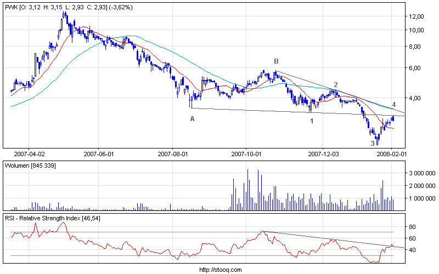Select the wave label A marker
This screenshot has width=439, height=274.
pyautogui.click(x=192, y=118)
